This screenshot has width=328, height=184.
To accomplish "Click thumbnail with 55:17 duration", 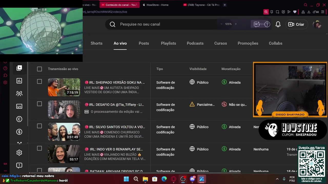I will [64, 154].
